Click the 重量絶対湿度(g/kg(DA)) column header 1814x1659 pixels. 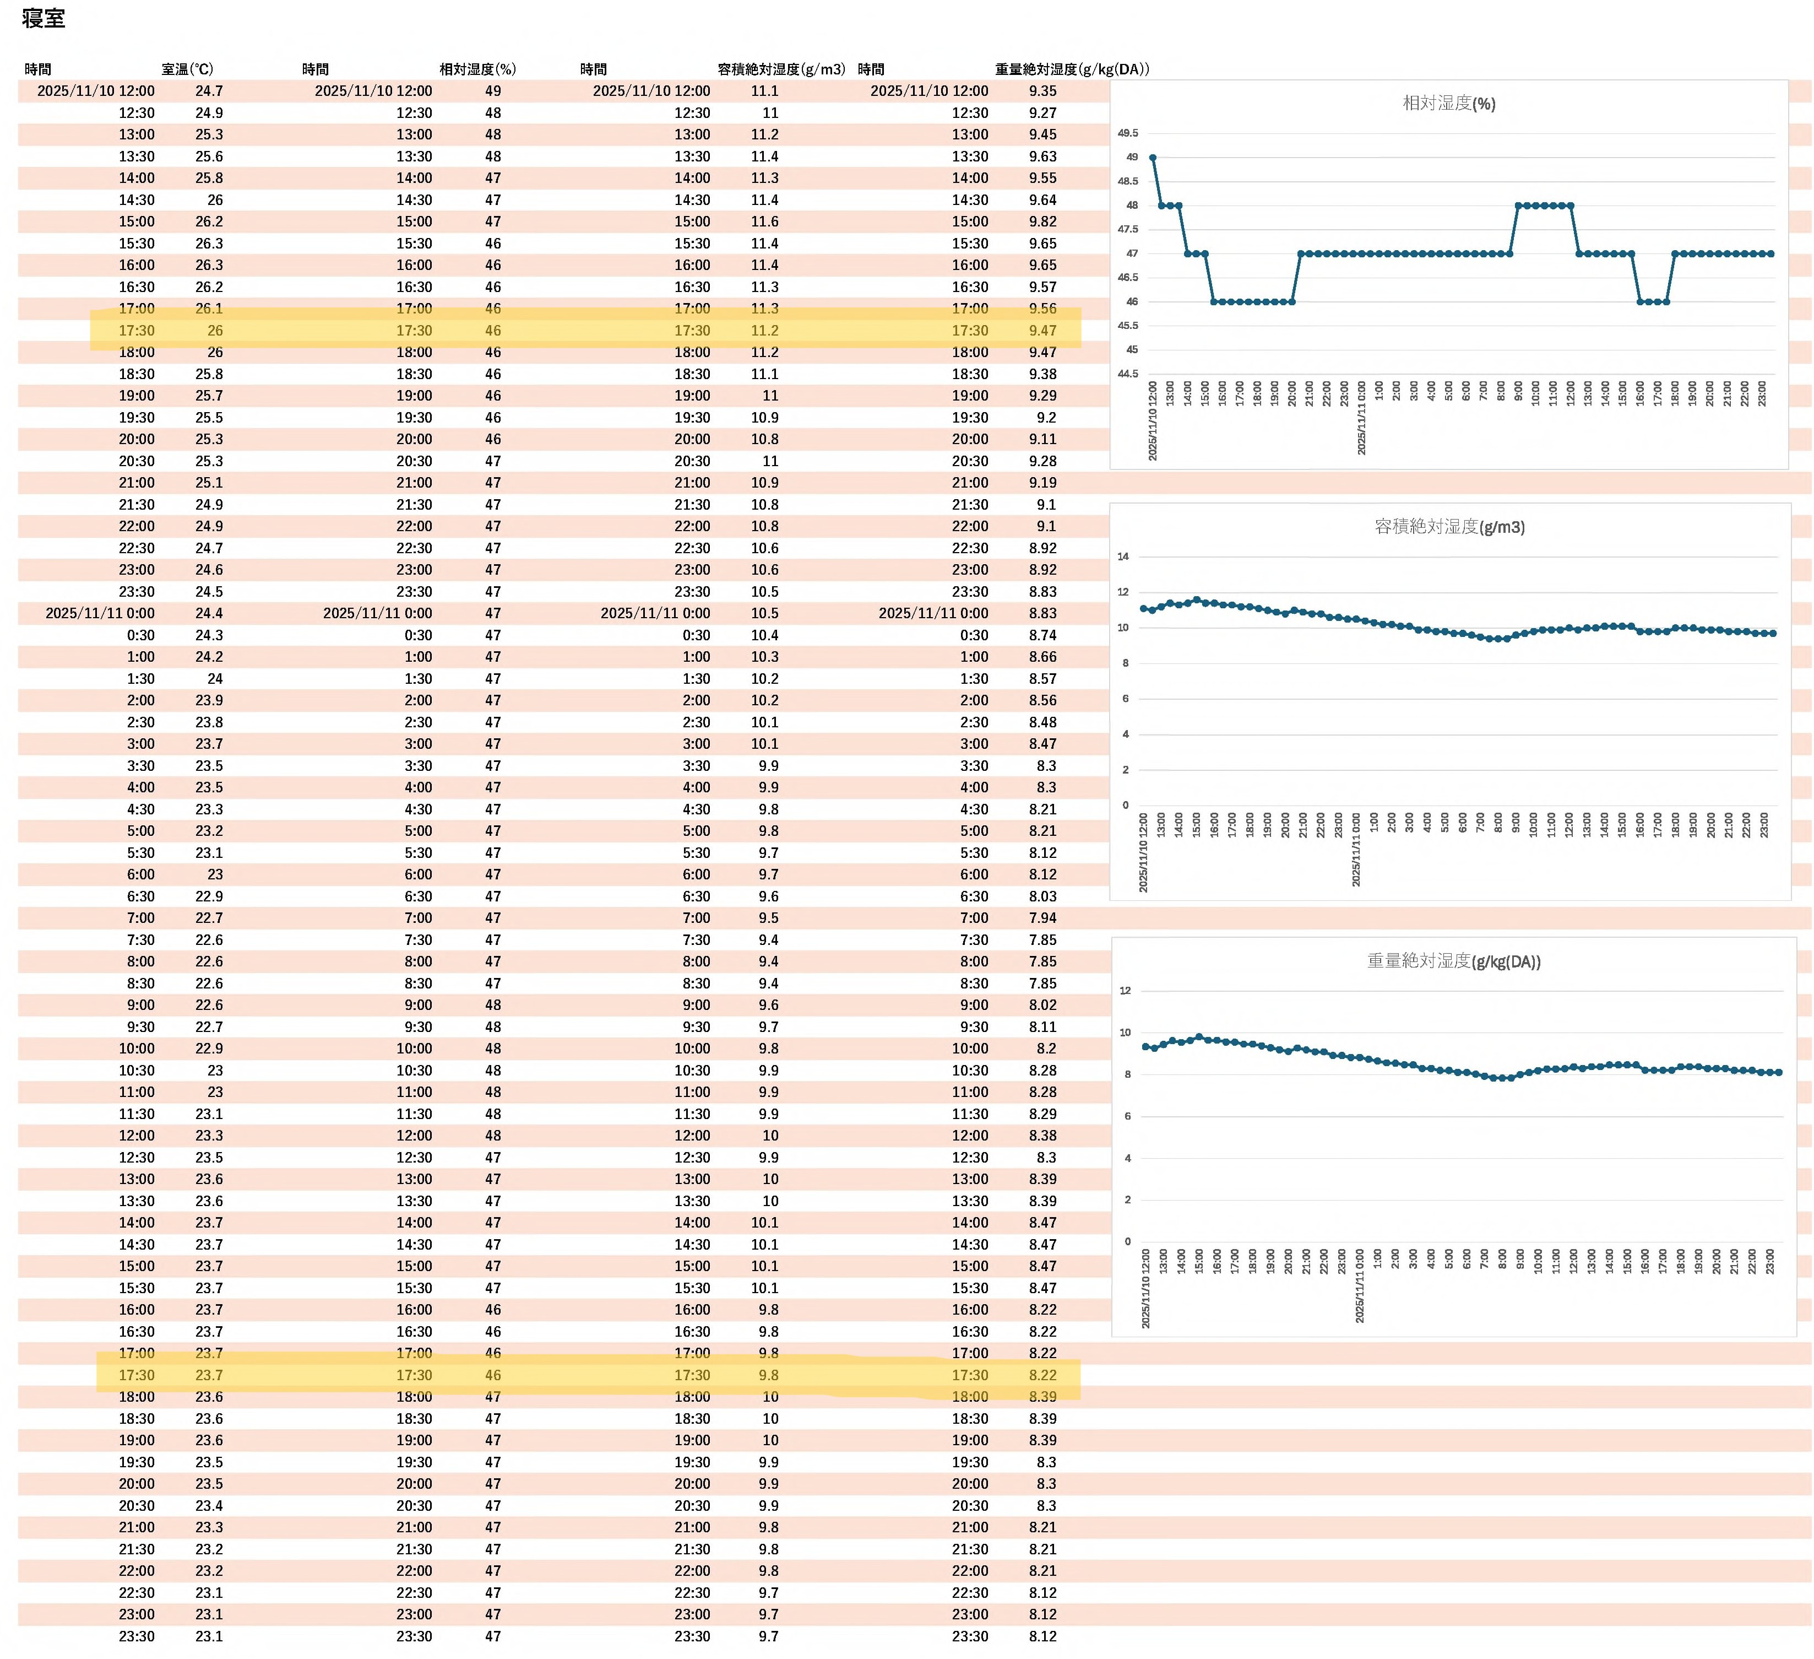tap(1072, 69)
